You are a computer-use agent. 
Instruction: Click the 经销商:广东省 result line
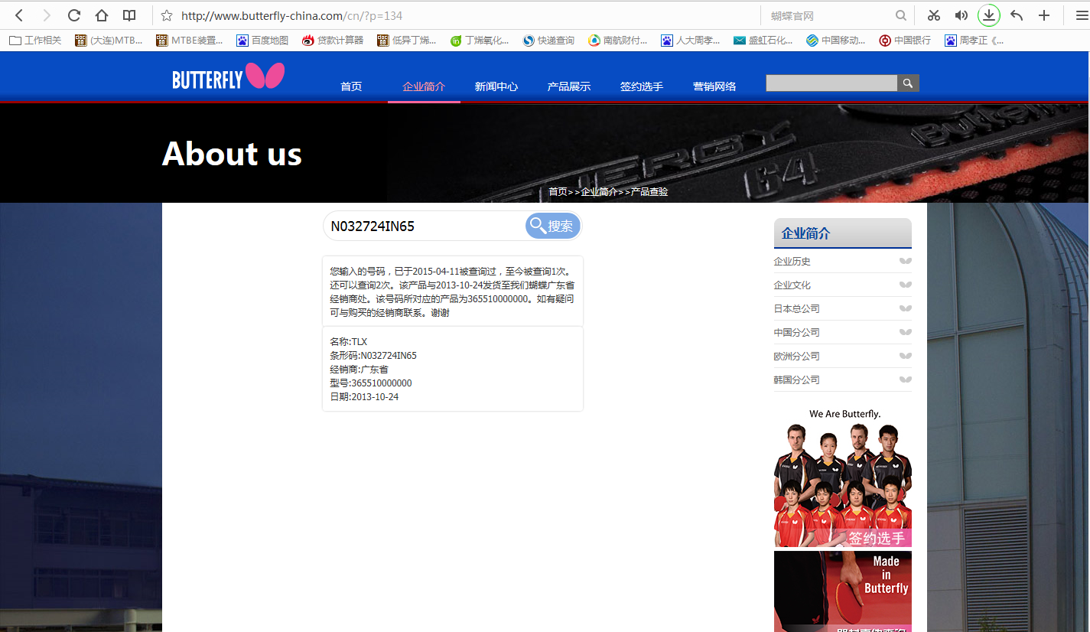click(359, 370)
